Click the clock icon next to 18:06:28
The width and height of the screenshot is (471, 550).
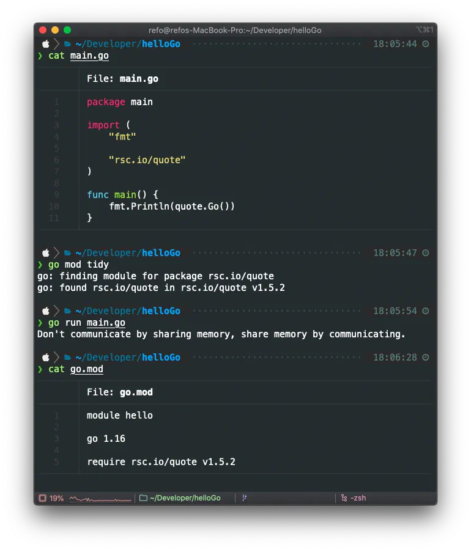coord(426,358)
